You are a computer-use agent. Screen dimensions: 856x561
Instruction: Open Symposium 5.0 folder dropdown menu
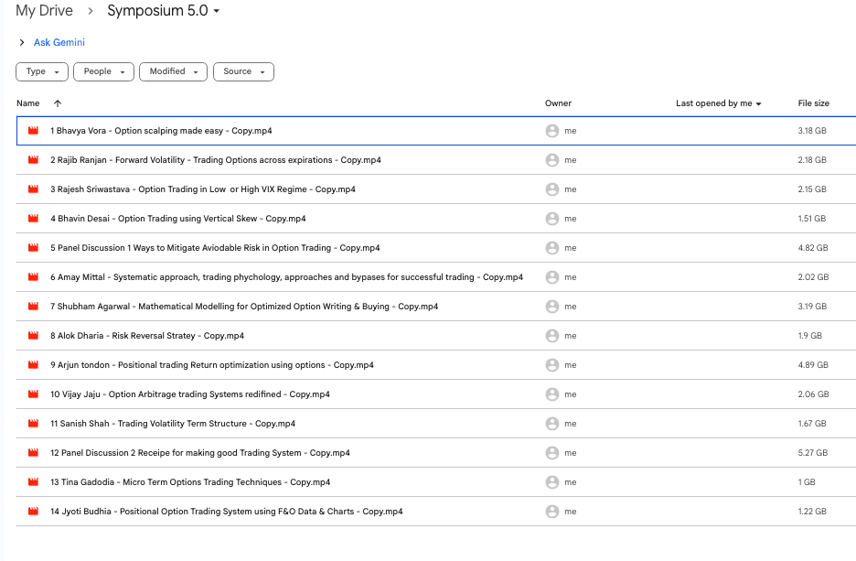(x=217, y=11)
